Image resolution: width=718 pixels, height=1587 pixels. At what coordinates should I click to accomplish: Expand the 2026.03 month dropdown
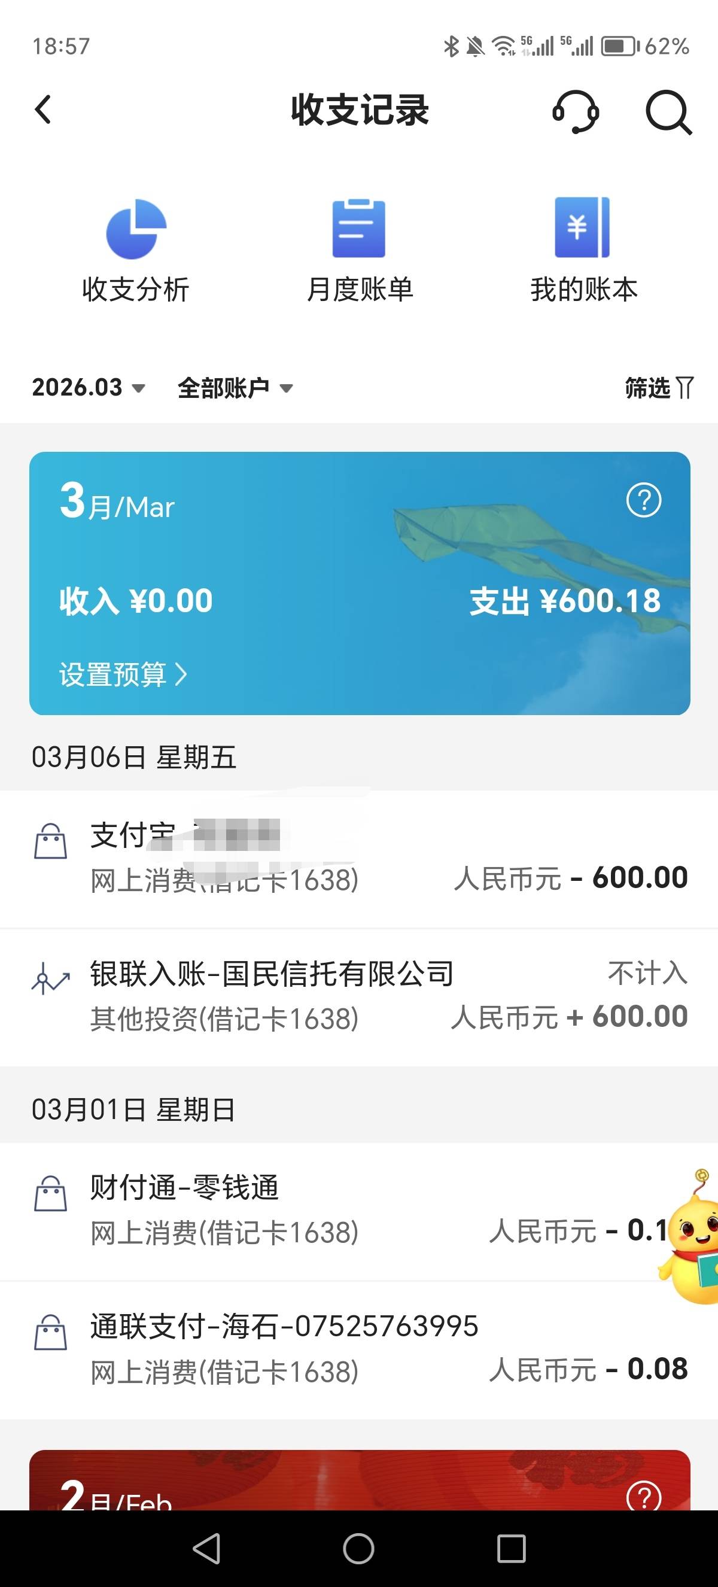(88, 388)
